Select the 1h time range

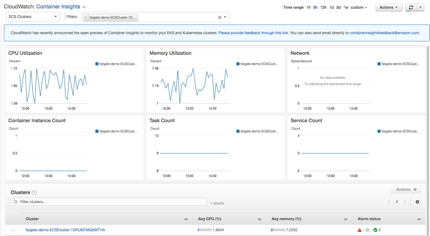[309, 7]
